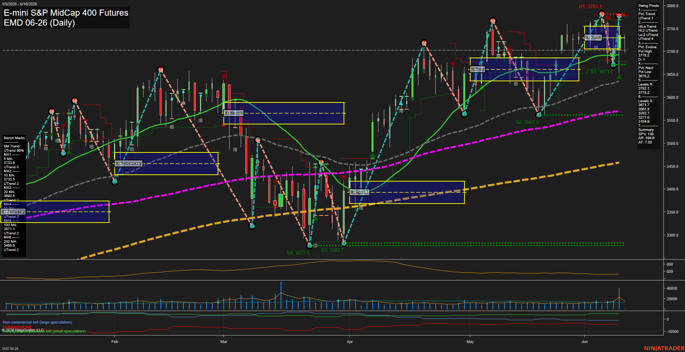Click the early-May swing high pivot circle
The image size is (685, 352).
493,20
